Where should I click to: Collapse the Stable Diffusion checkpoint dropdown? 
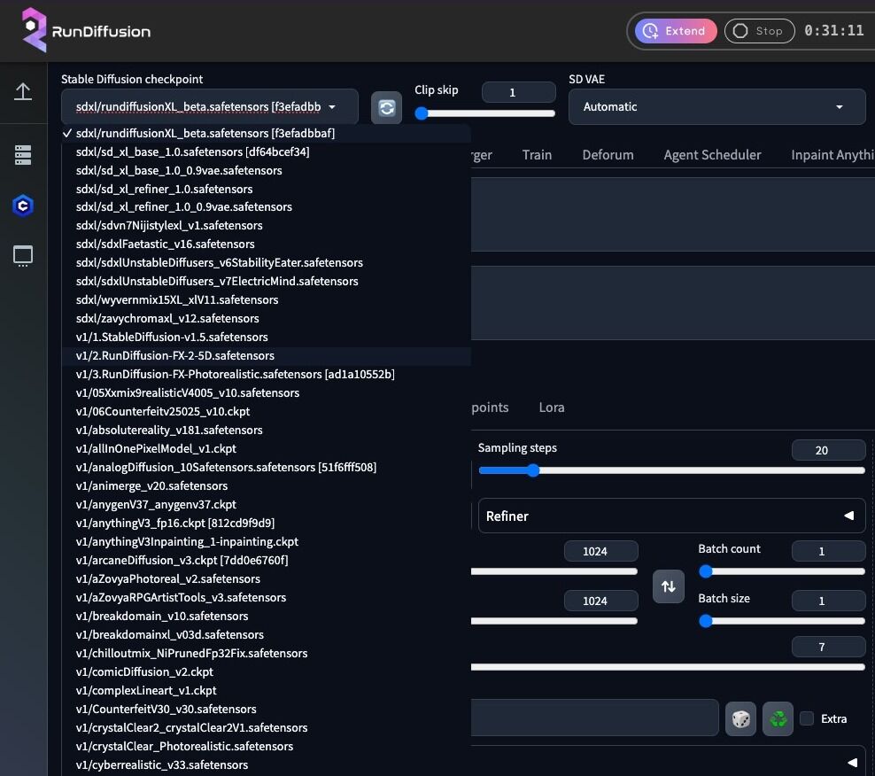[209, 107]
